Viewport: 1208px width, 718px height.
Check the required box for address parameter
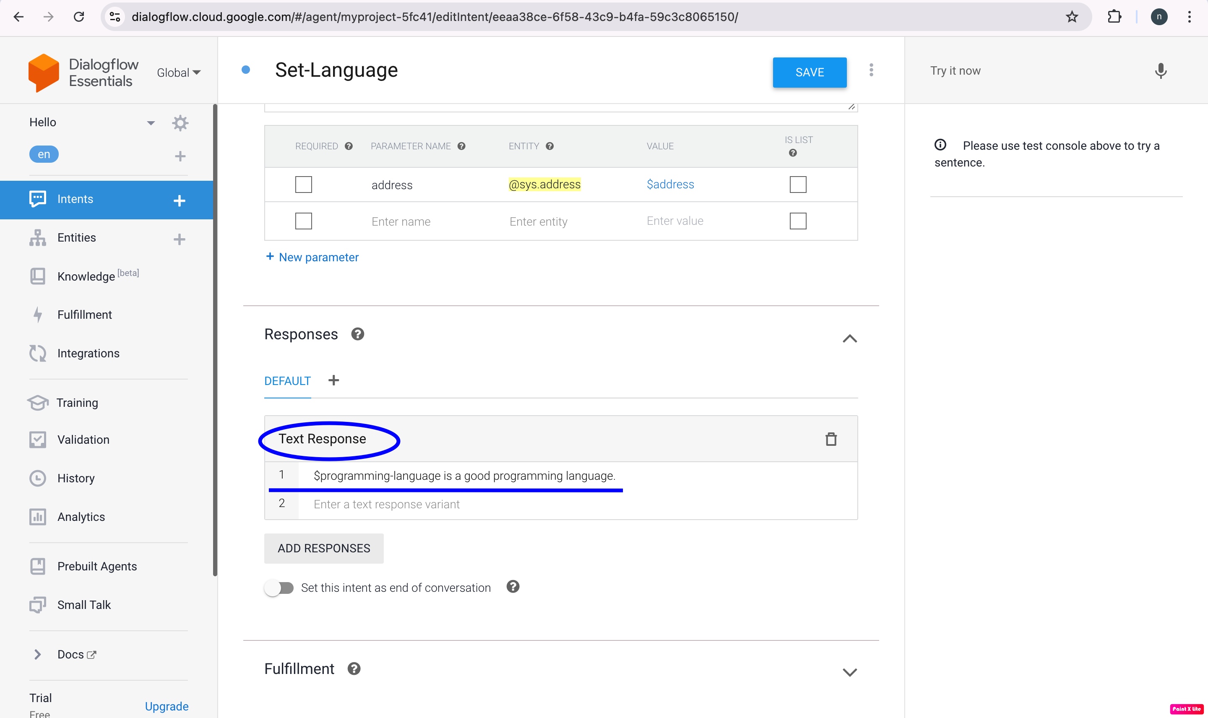click(x=303, y=185)
